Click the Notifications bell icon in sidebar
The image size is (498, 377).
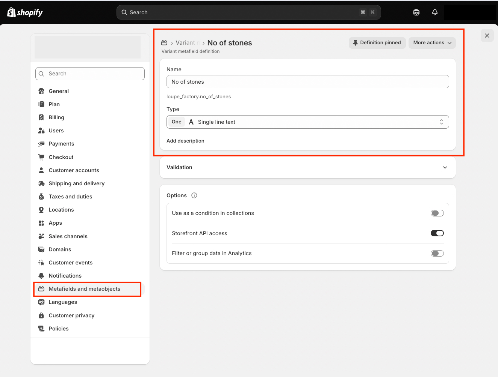click(x=41, y=276)
